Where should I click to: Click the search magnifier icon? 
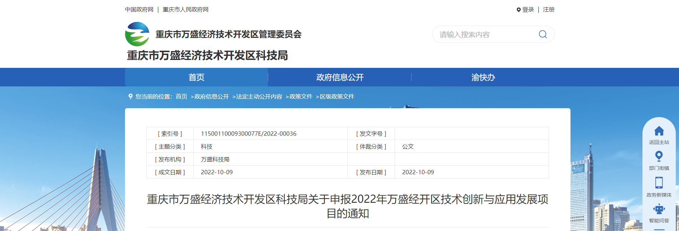pos(543,34)
